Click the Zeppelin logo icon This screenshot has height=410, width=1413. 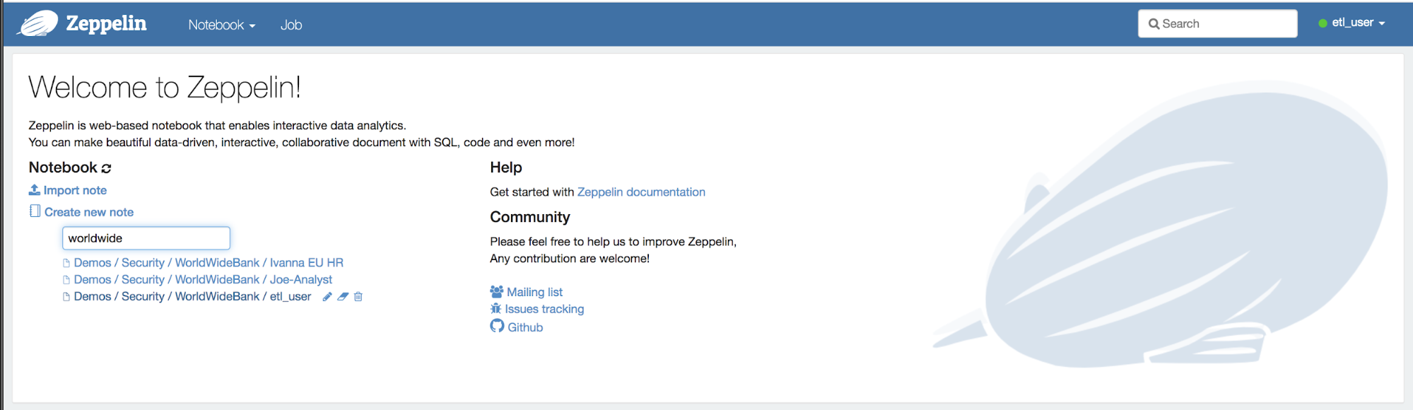(x=38, y=23)
